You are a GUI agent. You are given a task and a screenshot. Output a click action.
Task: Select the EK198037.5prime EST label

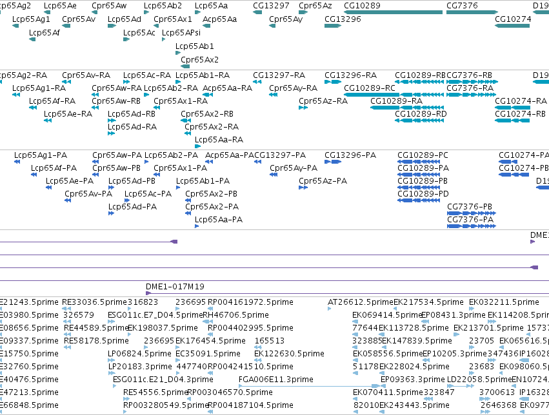click(x=163, y=328)
